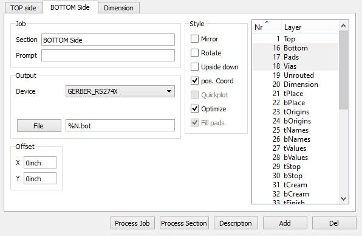The width and height of the screenshot is (362, 236).
Task: Click the Section name input field
Action: (108, 40)
